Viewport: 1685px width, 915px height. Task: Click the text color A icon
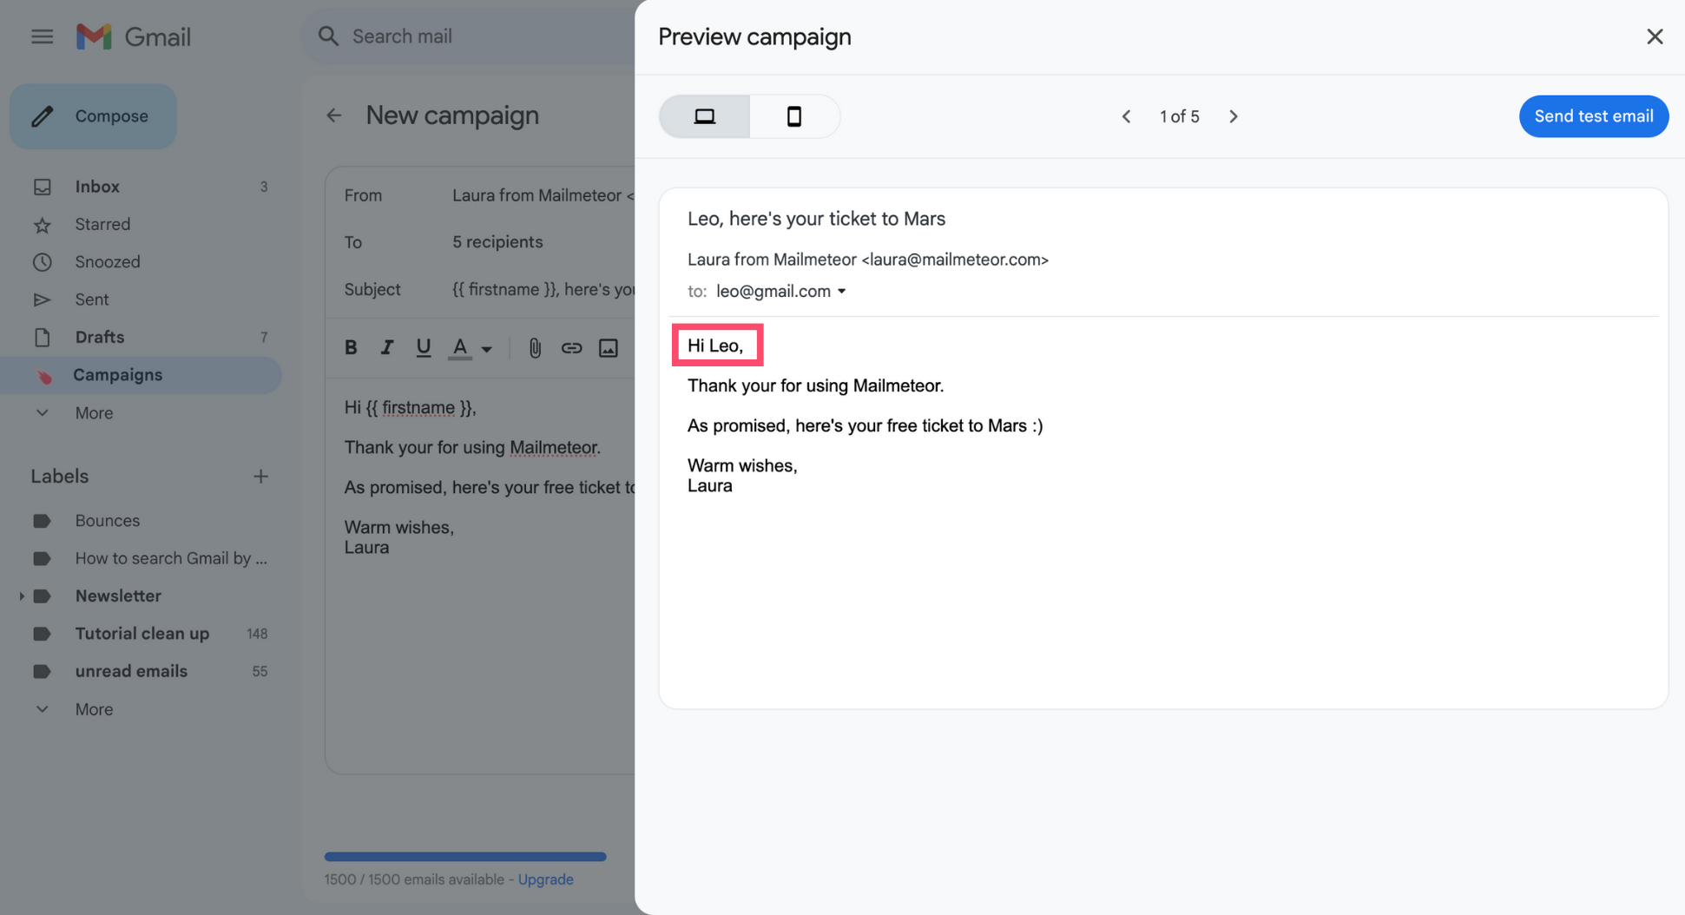coord(460,347)
